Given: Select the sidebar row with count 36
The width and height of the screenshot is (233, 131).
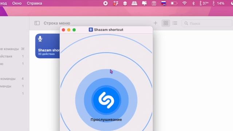Looking at the screenshot, I should [12, 49].
